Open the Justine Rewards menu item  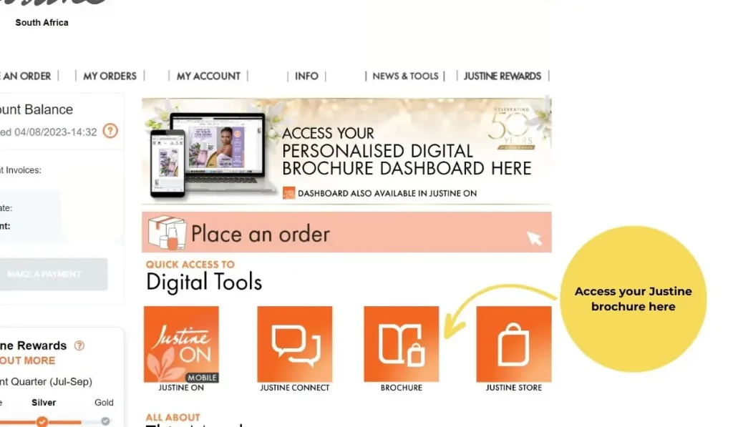coord(502,76)
